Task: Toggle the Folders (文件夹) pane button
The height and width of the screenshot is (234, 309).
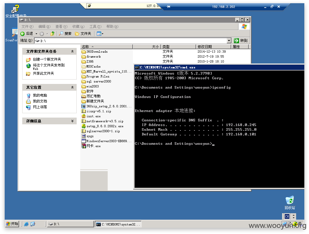Action: click(83, 34)
